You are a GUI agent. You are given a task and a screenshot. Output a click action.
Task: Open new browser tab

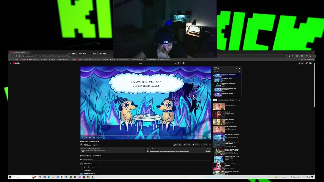pyautogui.click(x=31, y=52)
